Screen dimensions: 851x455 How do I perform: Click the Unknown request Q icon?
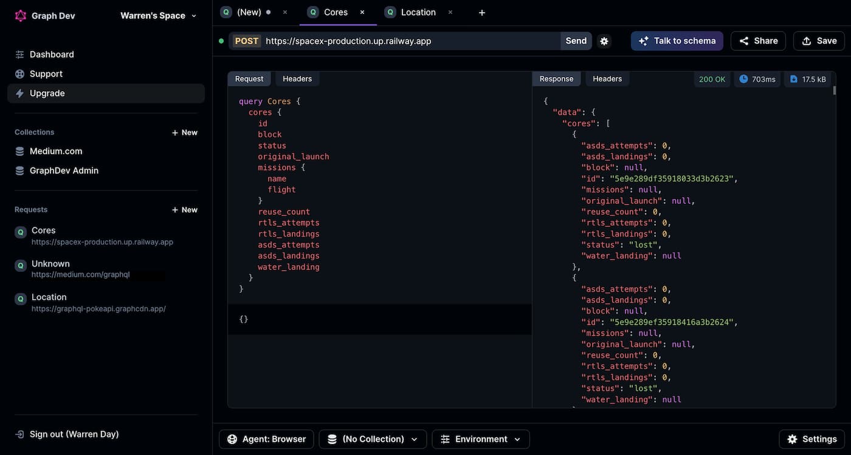(x=21, y=265)
